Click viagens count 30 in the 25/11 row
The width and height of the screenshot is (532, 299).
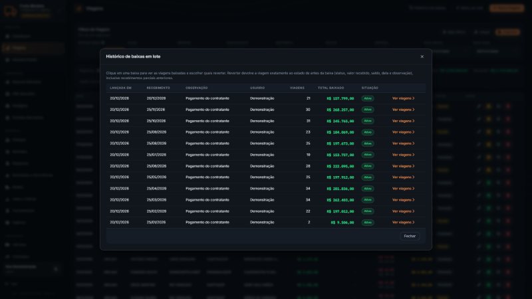click(308, 110)
